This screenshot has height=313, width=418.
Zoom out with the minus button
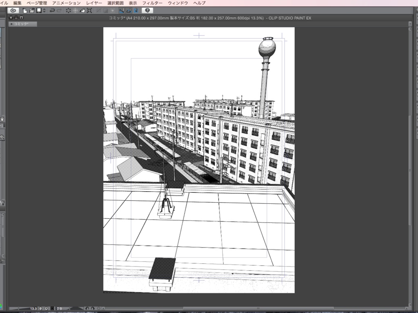click(40, 308)
